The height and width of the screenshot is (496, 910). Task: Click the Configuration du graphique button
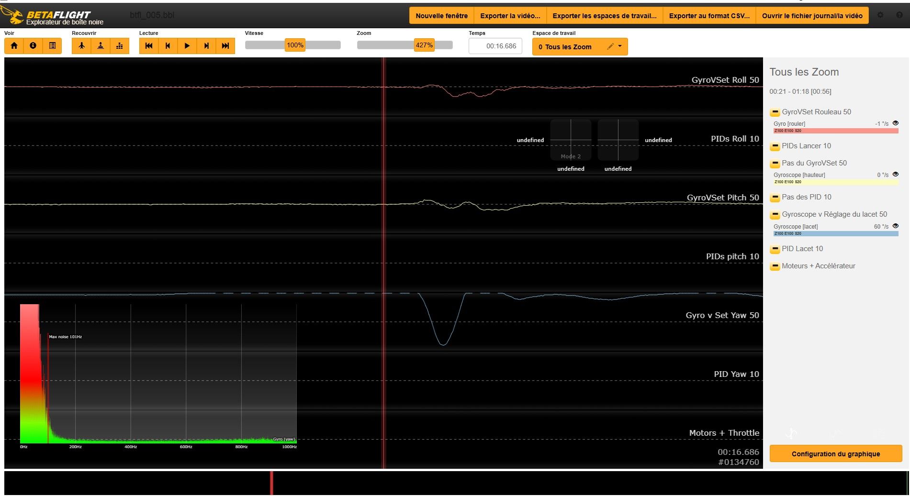pos(835,453)
